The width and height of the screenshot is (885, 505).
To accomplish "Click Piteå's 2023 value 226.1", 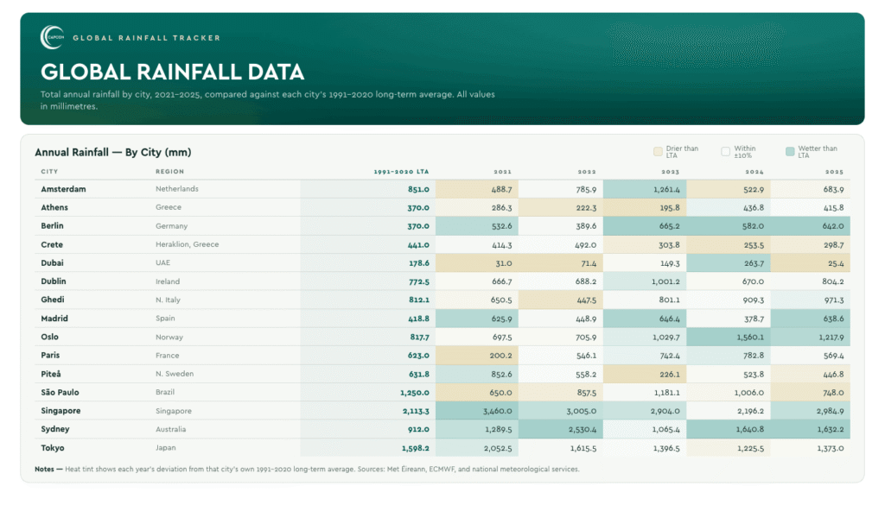I will pos(670,375).
